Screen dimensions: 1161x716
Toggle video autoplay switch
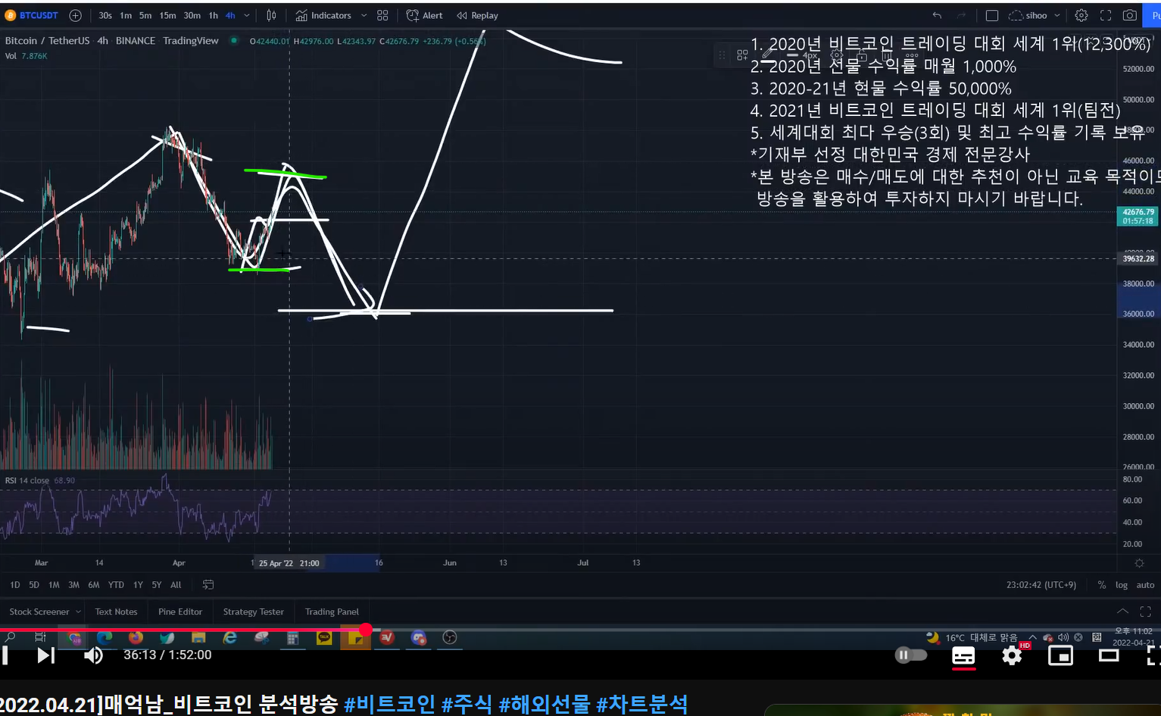pyautogui.click(x=911, y=655)
